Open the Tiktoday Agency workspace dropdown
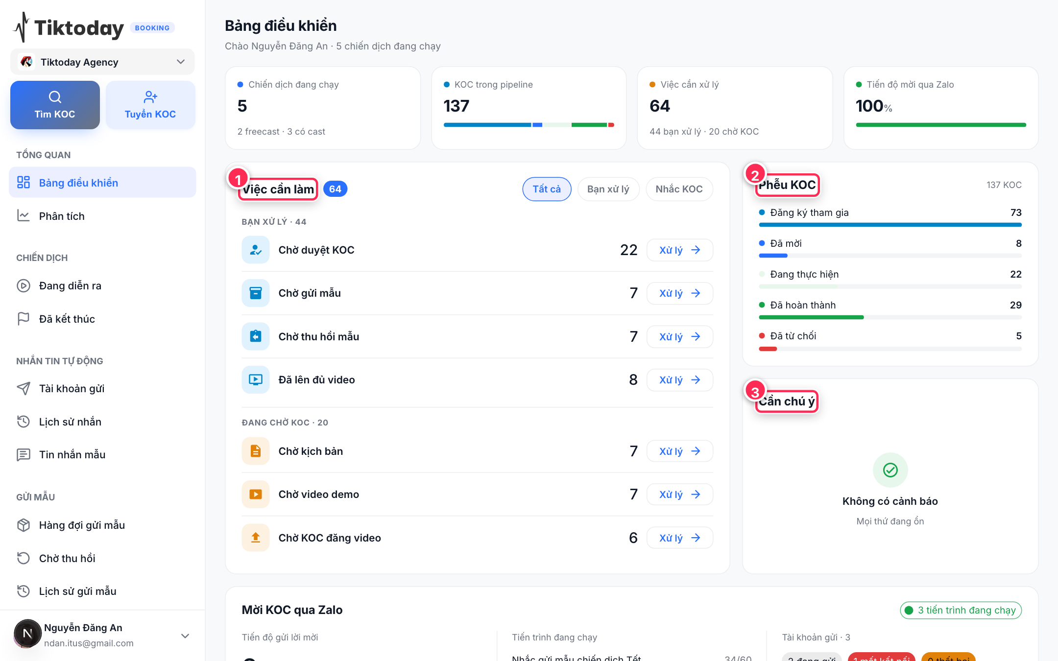 [x=102, y=62]
